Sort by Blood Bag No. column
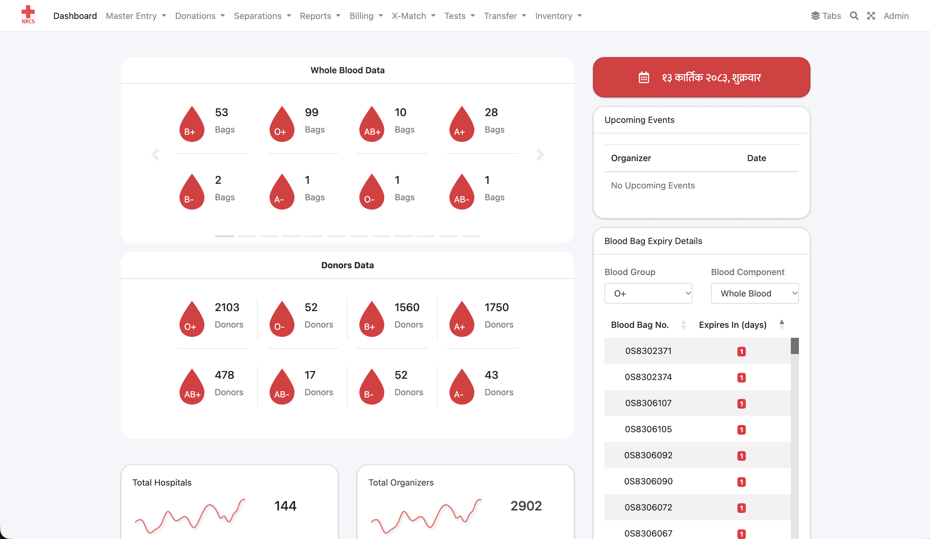The width and height of the screenshot is (930, 539). [648, 325]
